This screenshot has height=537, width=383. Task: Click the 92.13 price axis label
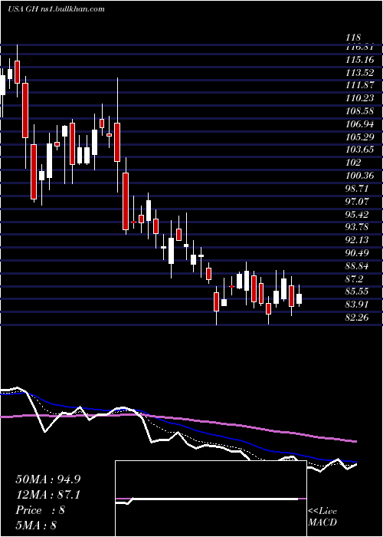(358, 239)
